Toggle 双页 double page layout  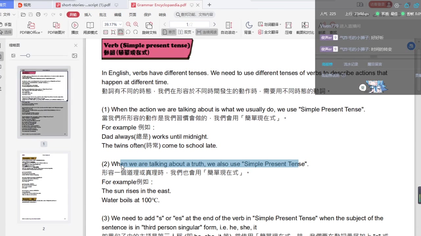[185, 32]
